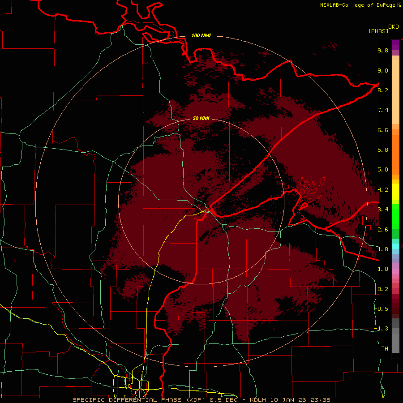
Task: Select the 4.2 legend value
Action: click(383, 190)
